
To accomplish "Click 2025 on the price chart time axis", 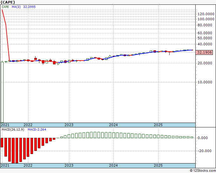I will pyautogui.click(x=158, y=125).
